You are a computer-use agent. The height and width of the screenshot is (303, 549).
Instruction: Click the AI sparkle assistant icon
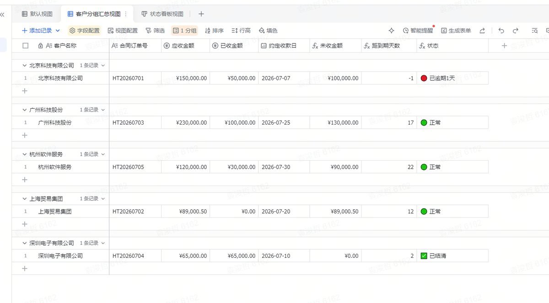pos(391,31)
